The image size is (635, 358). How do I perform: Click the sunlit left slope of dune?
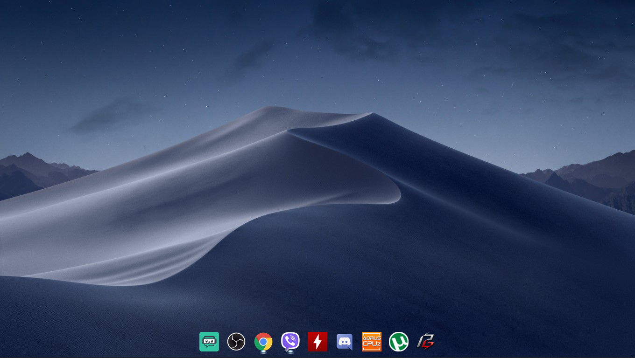click(x=187, y=186)
